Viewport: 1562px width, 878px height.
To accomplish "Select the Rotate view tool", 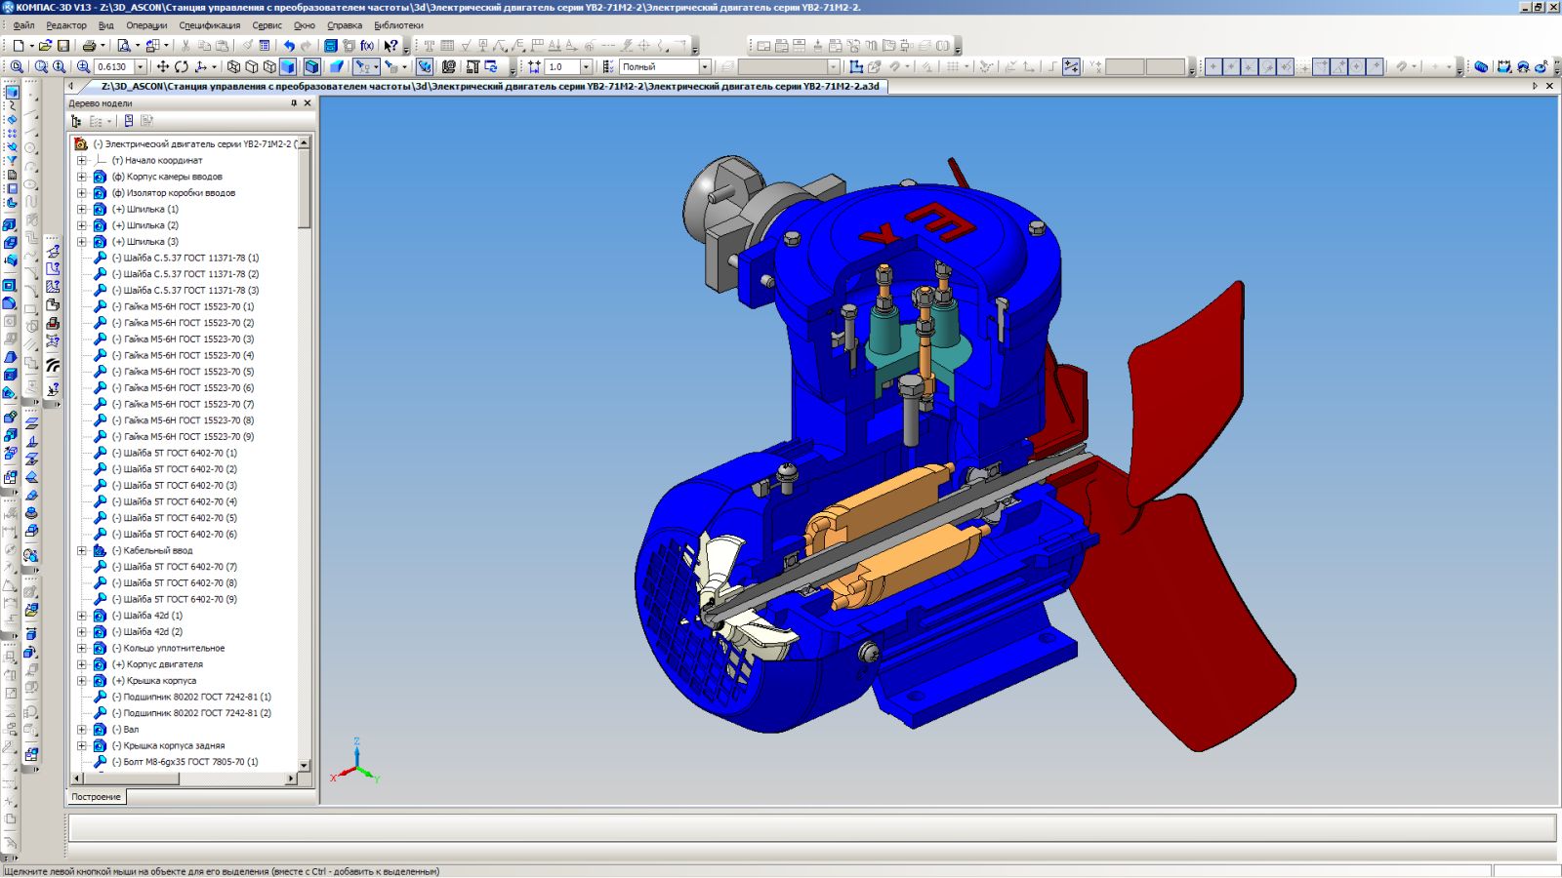I will point(182,67).
